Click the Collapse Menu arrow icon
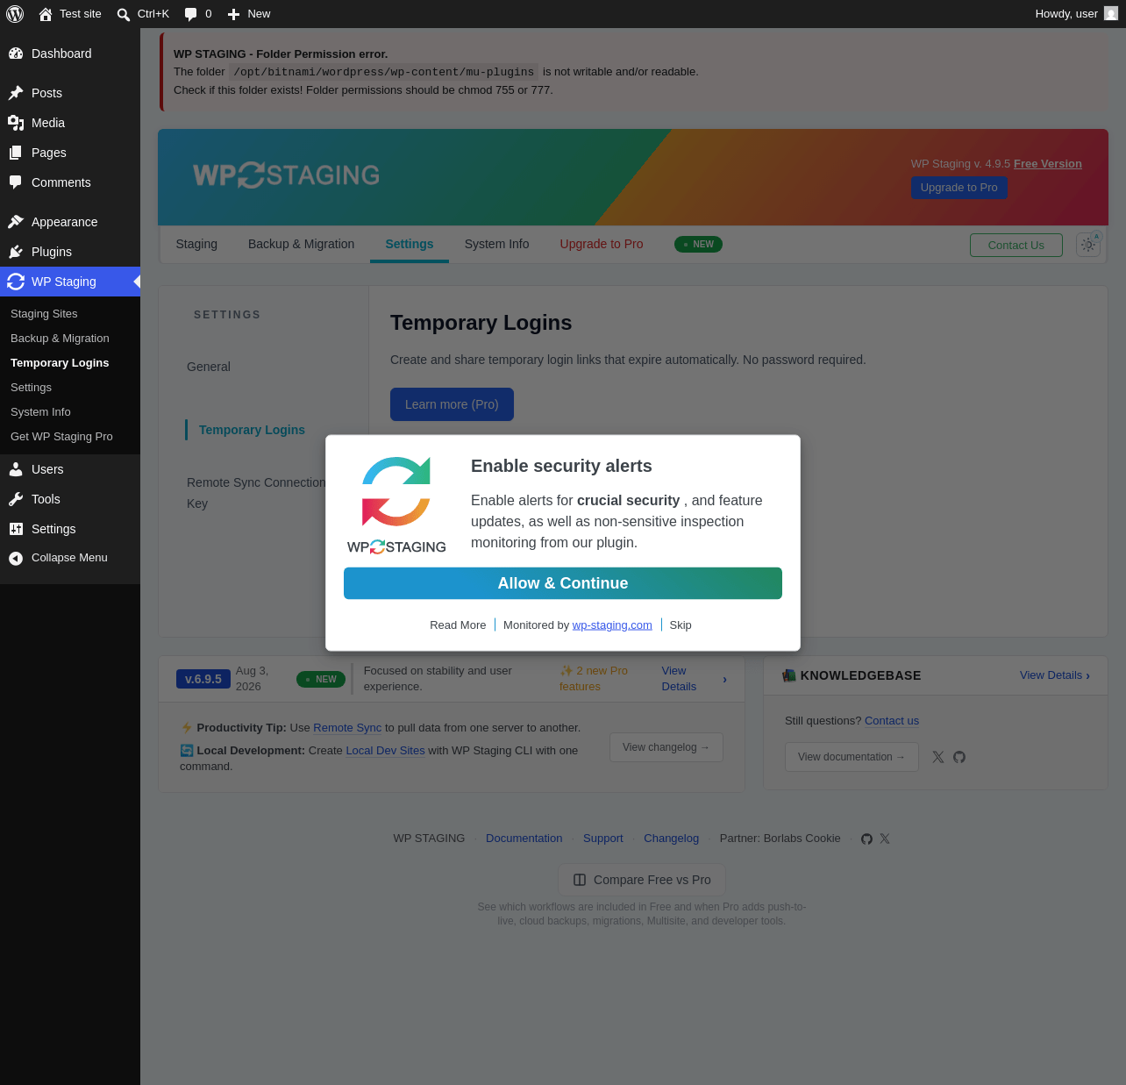This screenshot has height=1085, width=1126. tap(16, 558)
